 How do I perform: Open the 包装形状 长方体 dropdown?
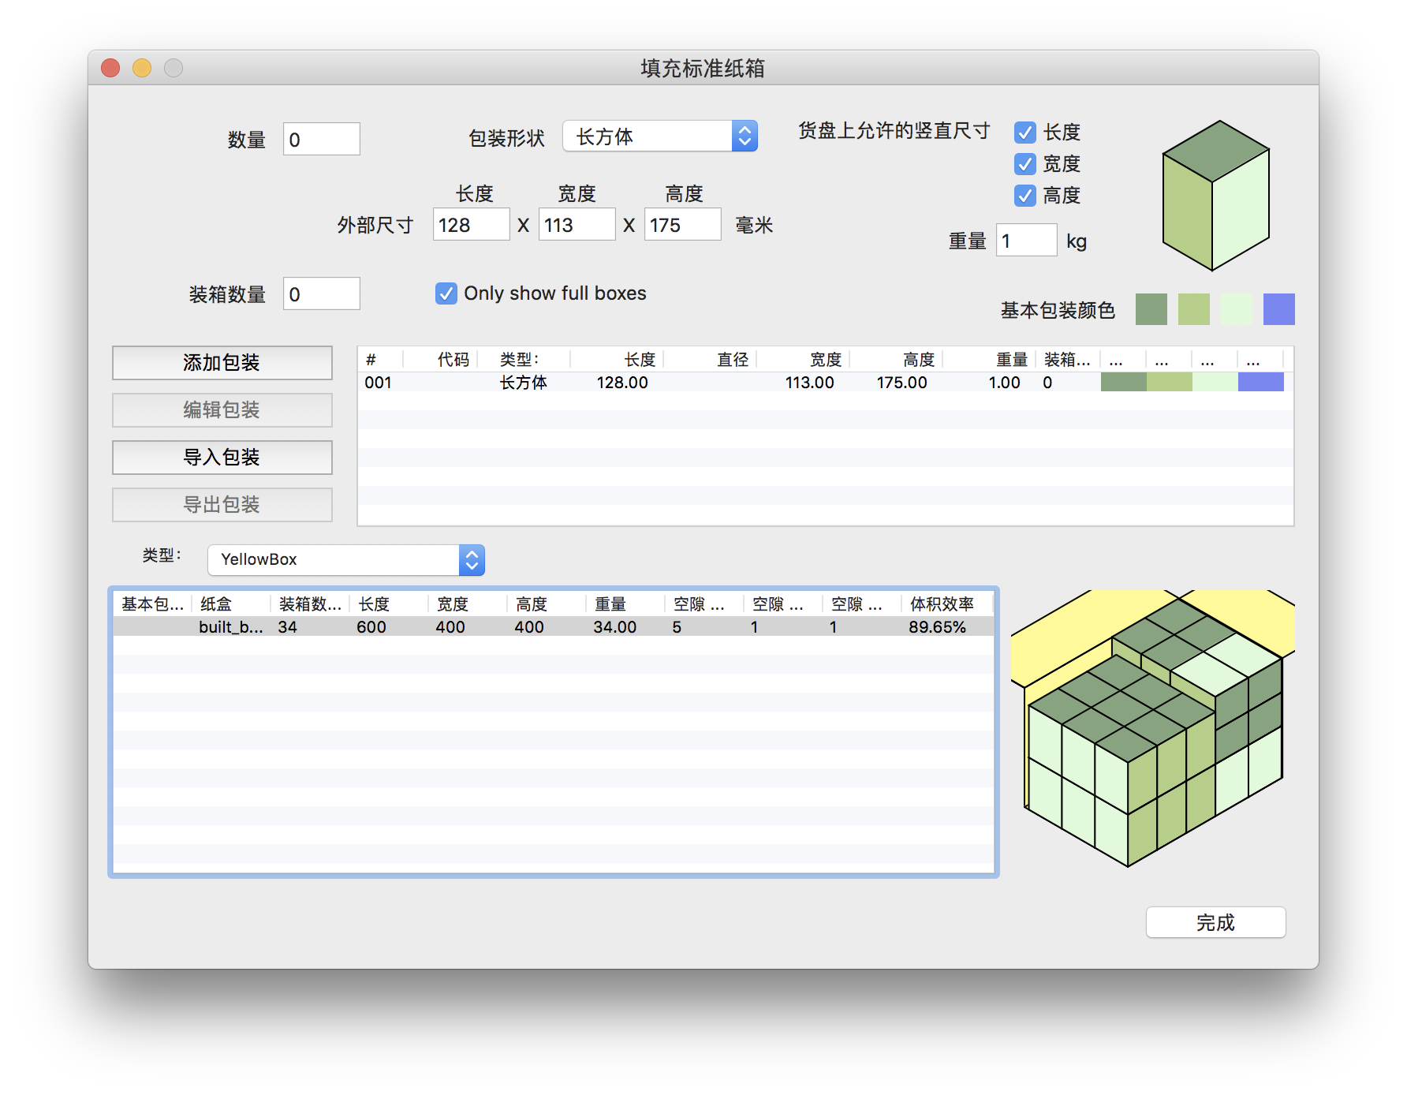660,136
